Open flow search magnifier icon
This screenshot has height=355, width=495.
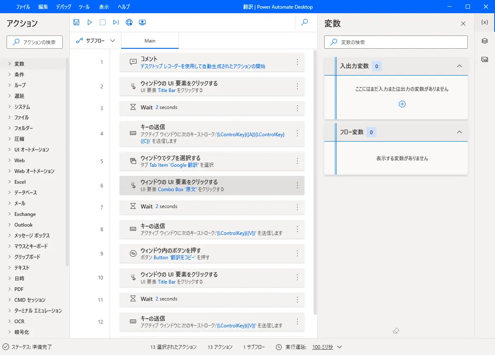305,22
